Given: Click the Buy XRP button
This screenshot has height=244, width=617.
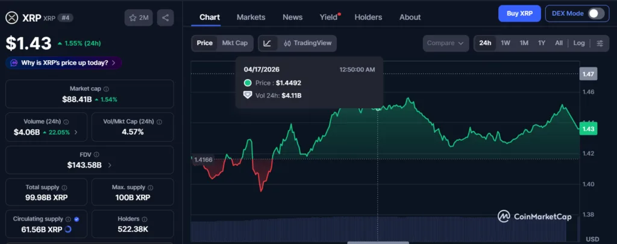Looking at the screenshot, I should click(x=519, y=13).
